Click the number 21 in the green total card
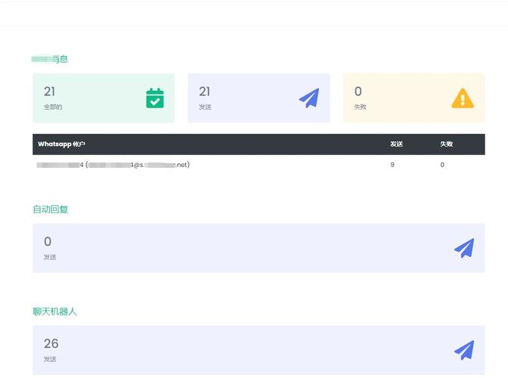Screen dimensions: 508x378 [x=50, y=91]
